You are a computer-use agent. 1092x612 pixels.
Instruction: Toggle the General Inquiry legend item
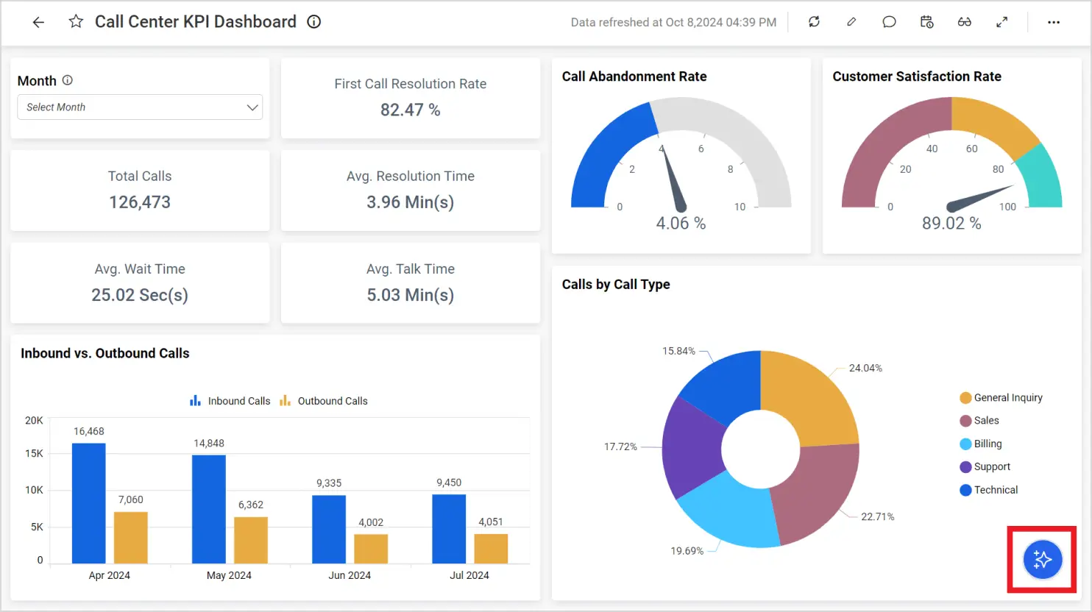(1001, 398)
